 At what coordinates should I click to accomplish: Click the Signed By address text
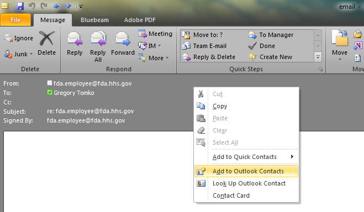tap(86, 120)
